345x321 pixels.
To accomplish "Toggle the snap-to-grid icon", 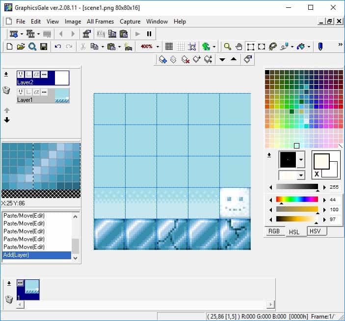I will (x=192, y=47).
